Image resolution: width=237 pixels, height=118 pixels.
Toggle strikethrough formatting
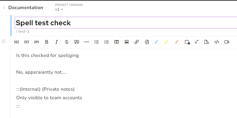[x=67, y=42]
